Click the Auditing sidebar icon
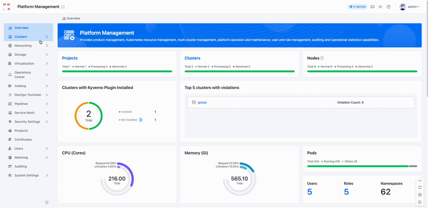 (x=10, y=166)
